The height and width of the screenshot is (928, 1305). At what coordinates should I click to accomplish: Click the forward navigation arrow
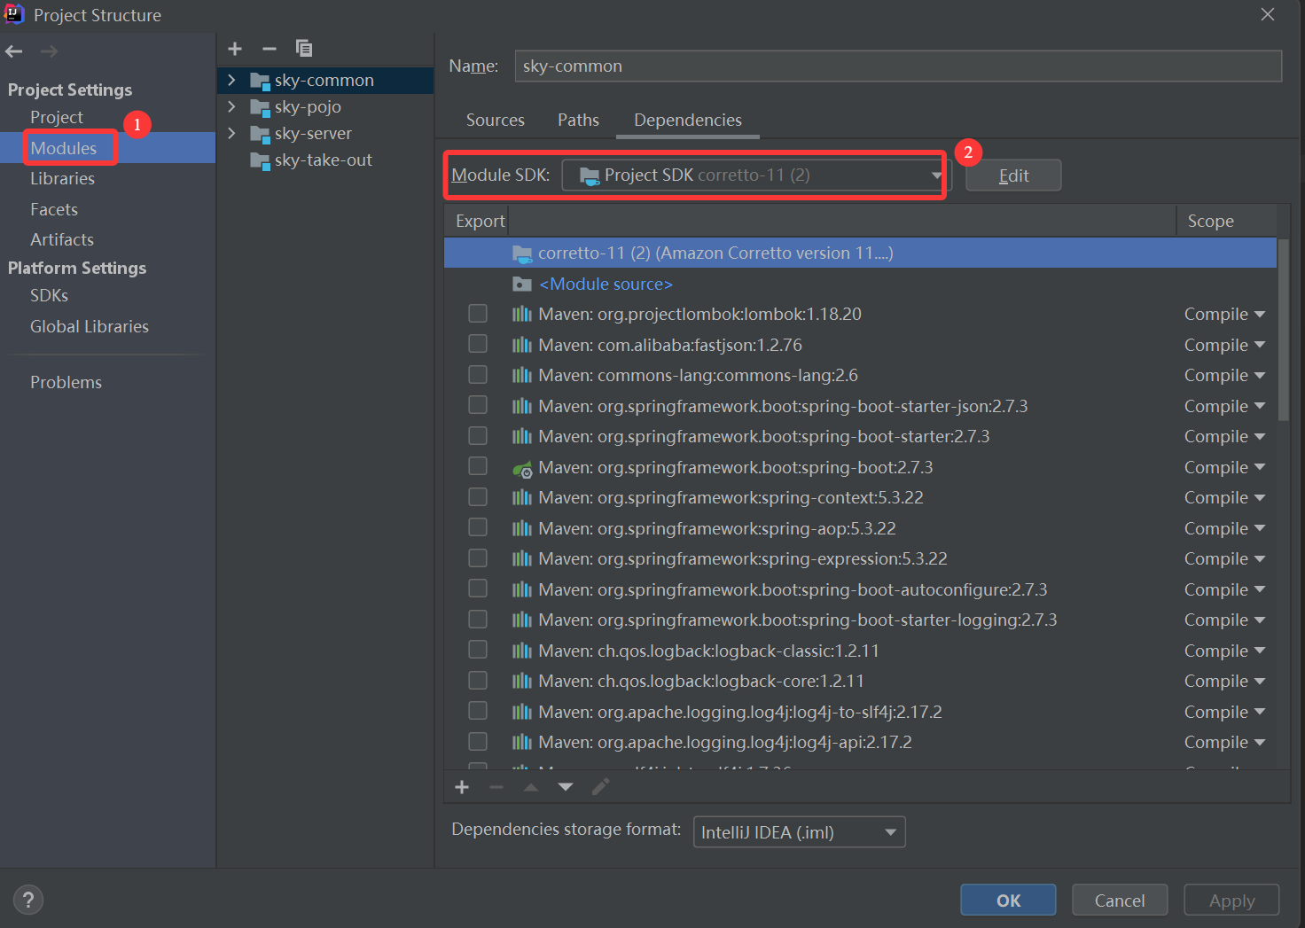(x=50, y=51)
